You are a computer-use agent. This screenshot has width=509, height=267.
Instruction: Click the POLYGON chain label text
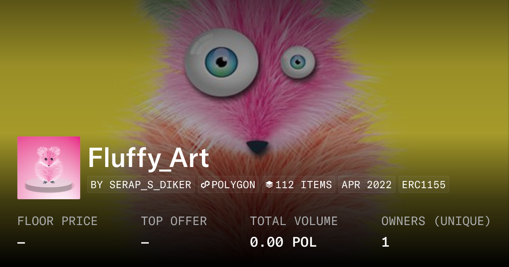pyautogui.click(x=233, y=185)
